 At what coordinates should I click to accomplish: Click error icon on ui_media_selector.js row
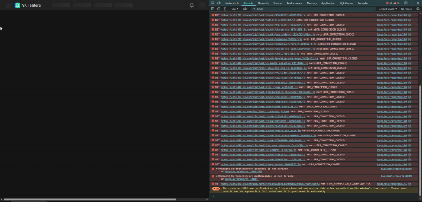pos(213,64)
